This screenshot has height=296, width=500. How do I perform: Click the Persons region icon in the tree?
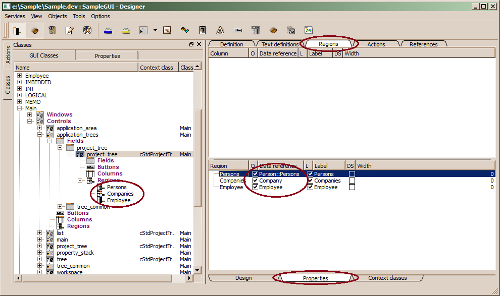pyautogui.click(x=101, y=187)
